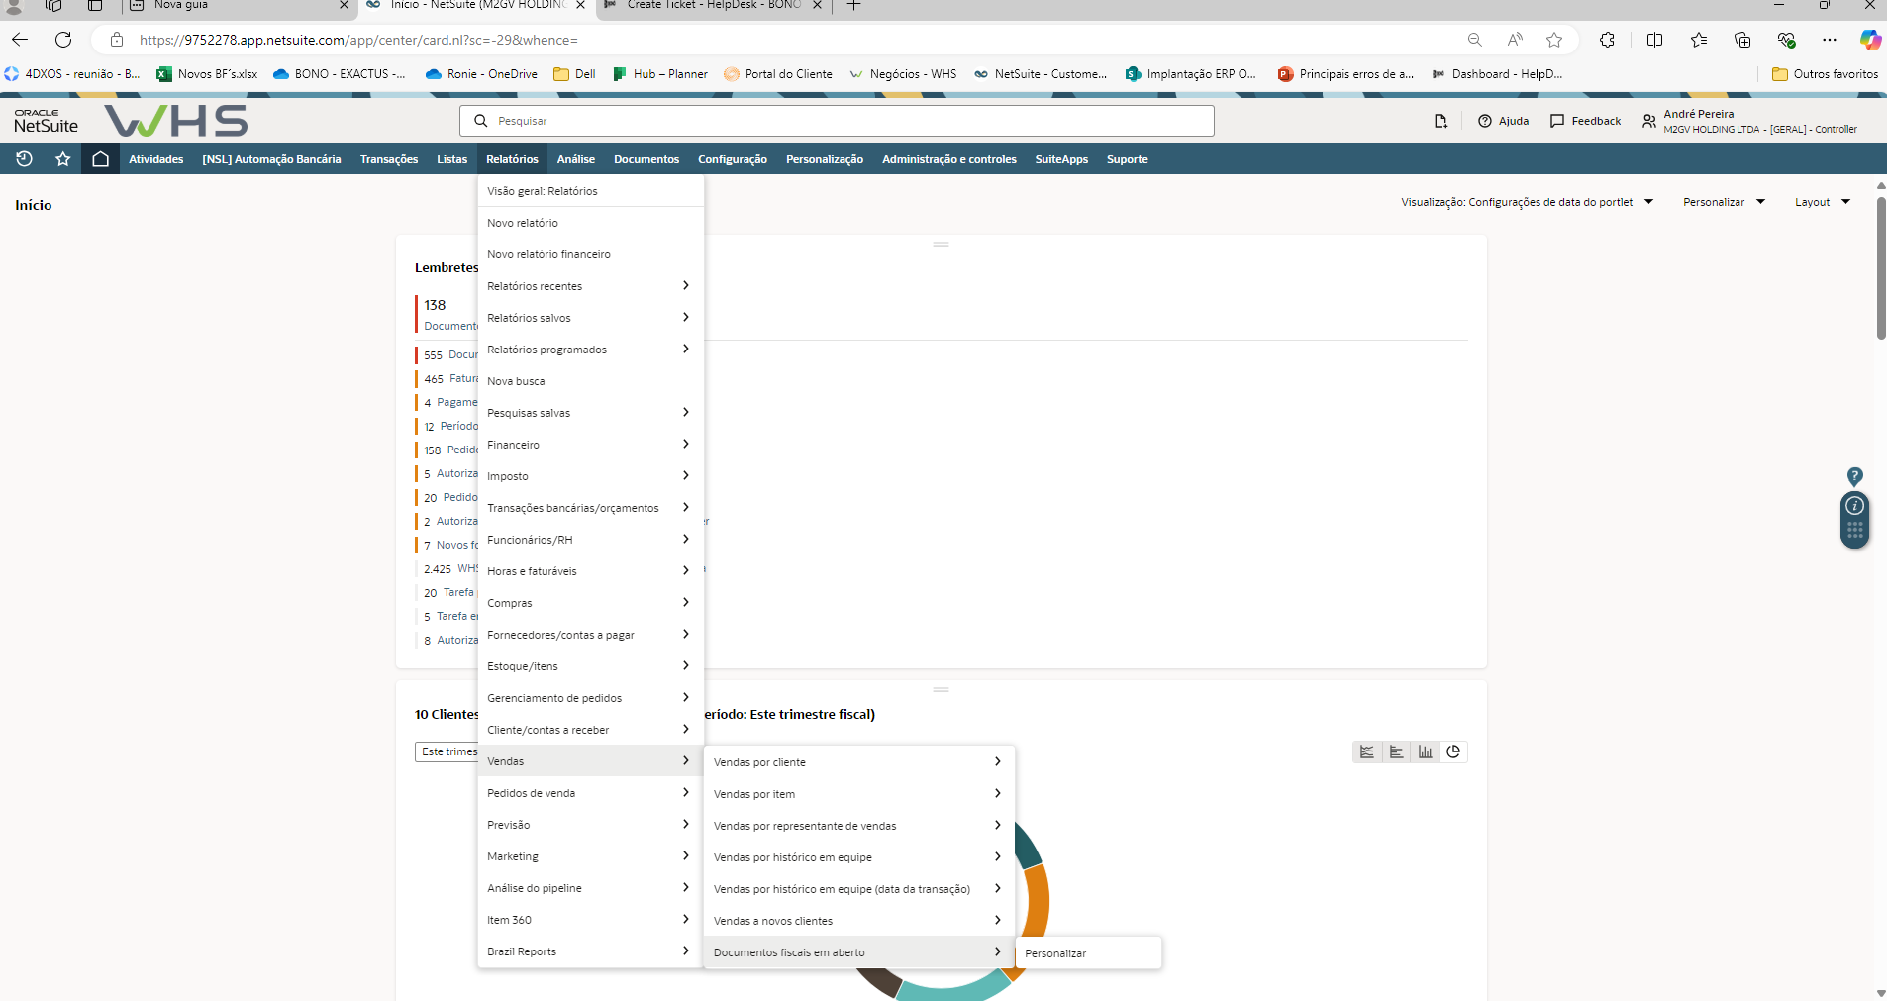Image resolution: width=1887 pixels, height=1001 pixels.
Task: Go to Home via house icon
Action: tap(100, 159)
